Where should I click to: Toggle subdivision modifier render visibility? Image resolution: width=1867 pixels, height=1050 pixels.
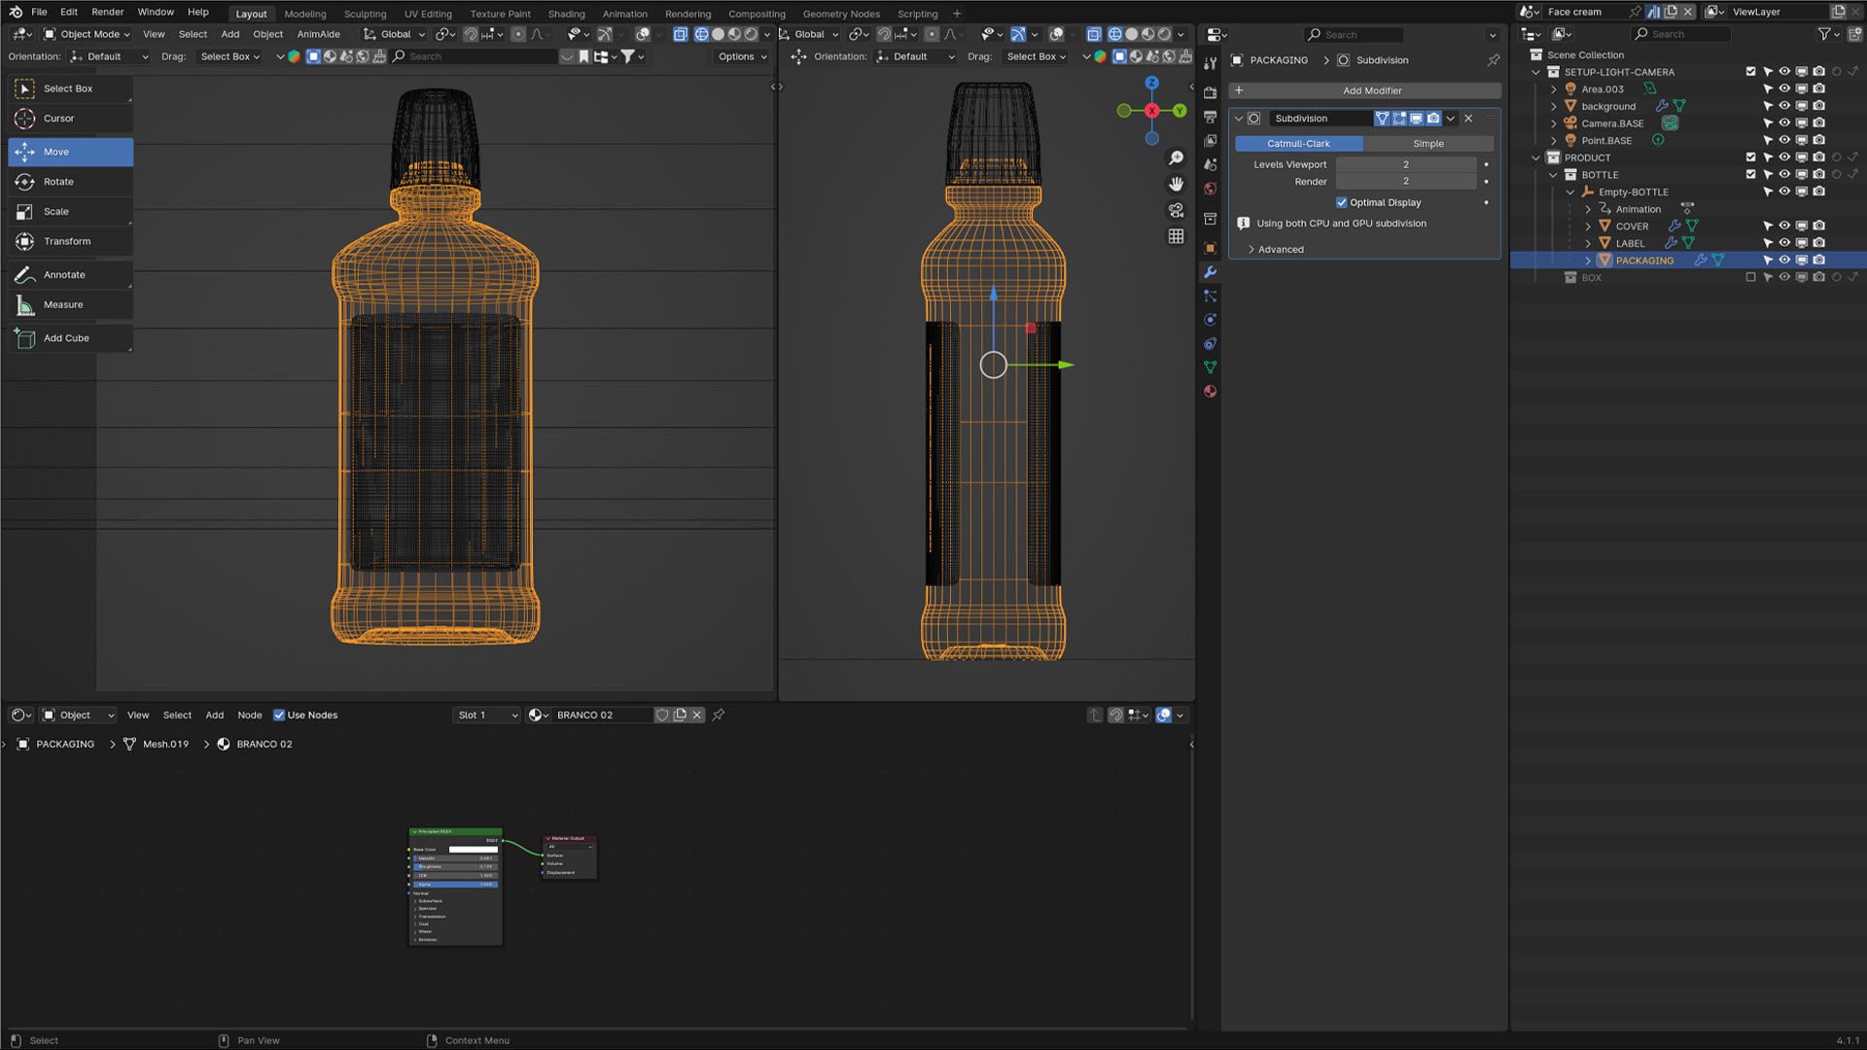(1433, 119)
